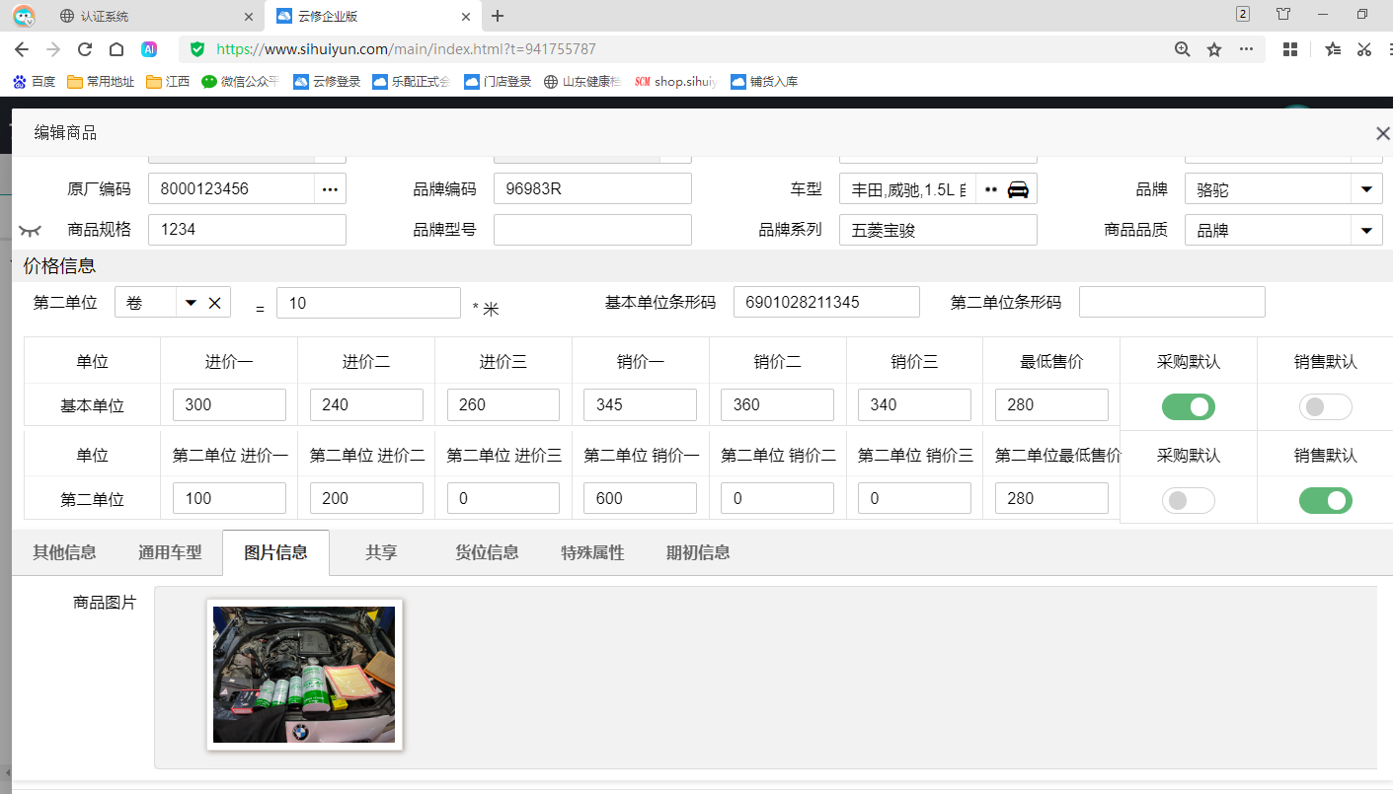Reload the page with the browser refresh icon

[x=85, y=49]
